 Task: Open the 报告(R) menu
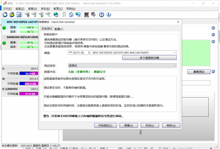[45, 9]
